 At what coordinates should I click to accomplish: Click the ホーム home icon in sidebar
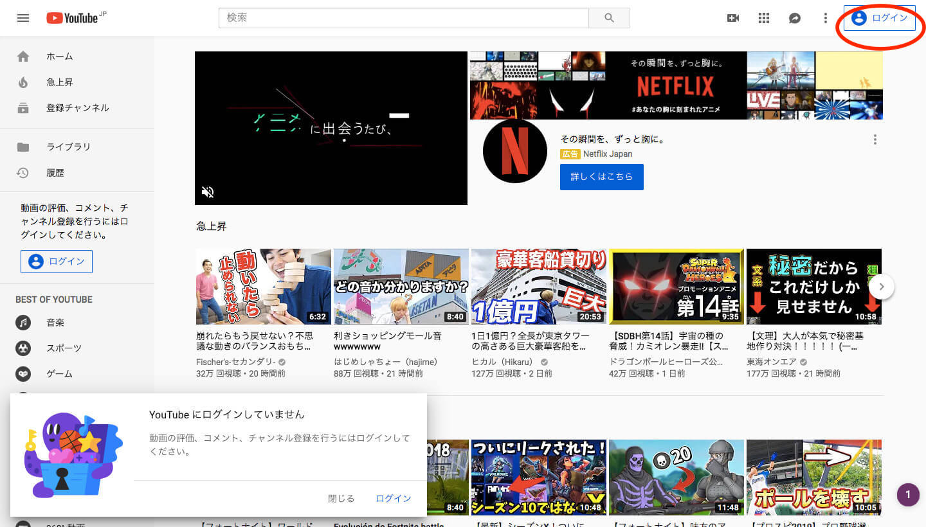[23, 57]
